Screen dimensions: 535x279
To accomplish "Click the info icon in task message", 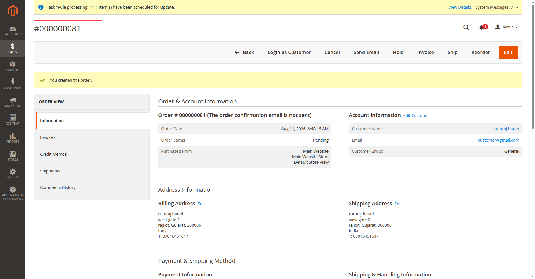I will (41, 7).
